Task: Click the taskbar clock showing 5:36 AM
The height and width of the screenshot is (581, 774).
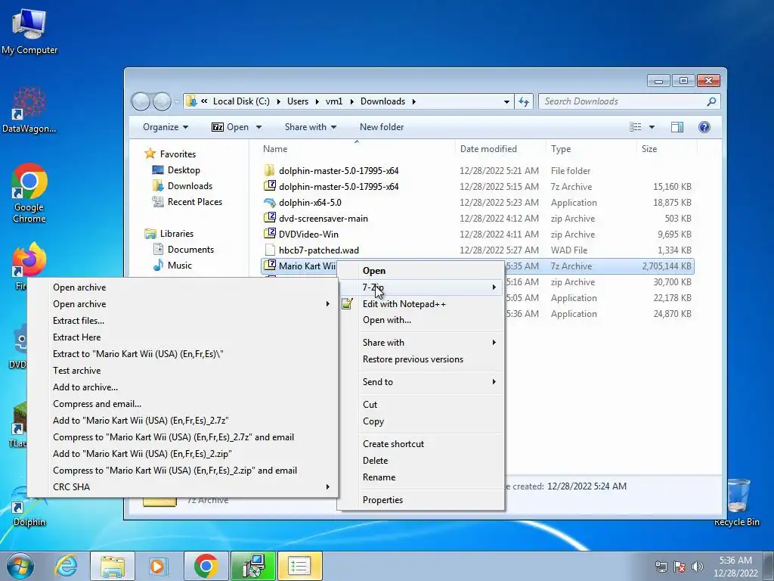Action: pyautogui.click(x=735, y=567)
